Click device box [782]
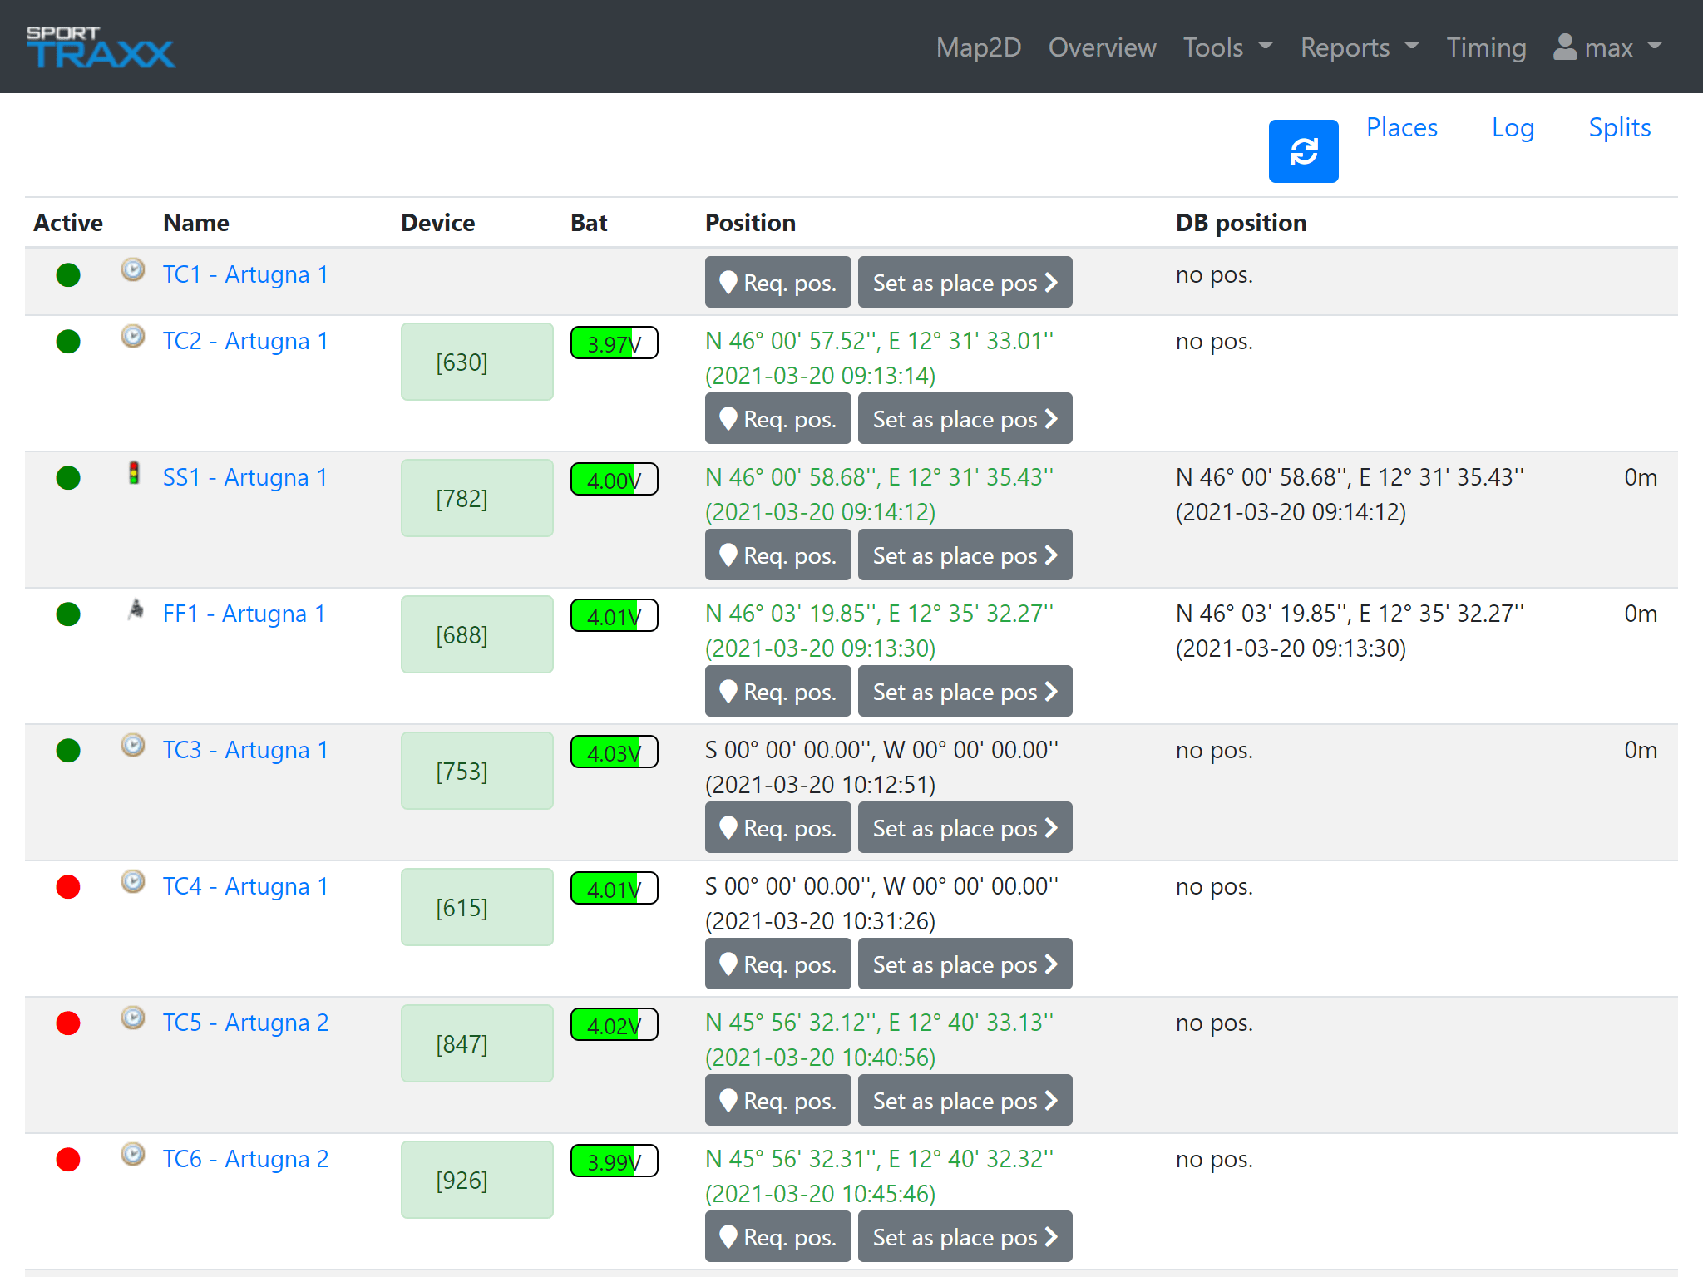This screenshot has width=1703, height=1277. click(476, 498)
